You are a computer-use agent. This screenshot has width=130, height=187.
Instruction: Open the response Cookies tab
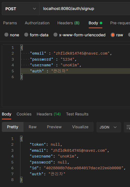click(x=24, y=114)
